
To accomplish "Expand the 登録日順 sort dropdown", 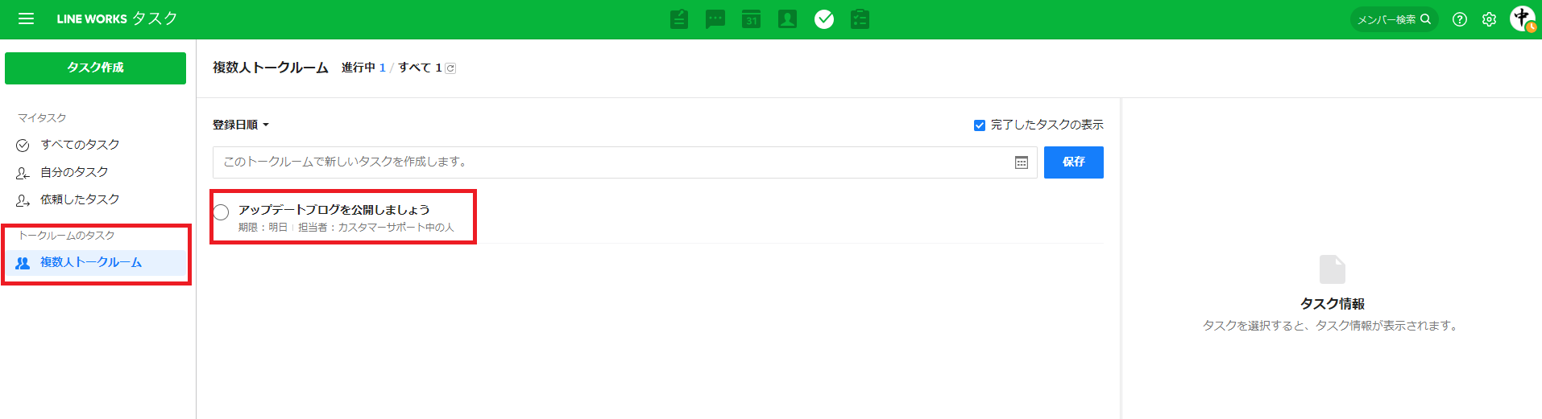I will coord(240,125).
